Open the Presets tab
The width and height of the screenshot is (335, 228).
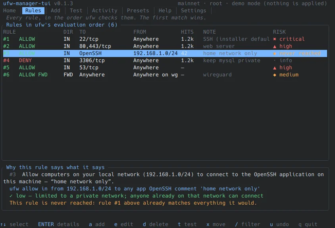[x=138, y=10]
